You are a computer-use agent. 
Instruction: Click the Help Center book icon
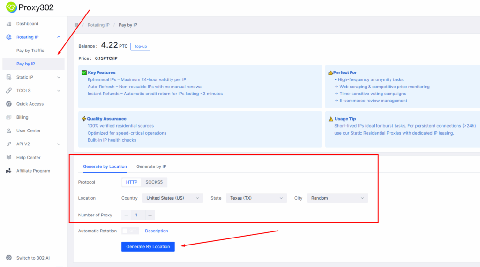[9, 157]
